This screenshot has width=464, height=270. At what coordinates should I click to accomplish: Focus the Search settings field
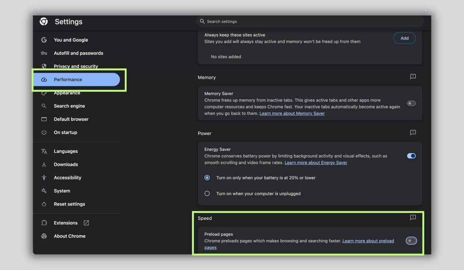point(310,21)
